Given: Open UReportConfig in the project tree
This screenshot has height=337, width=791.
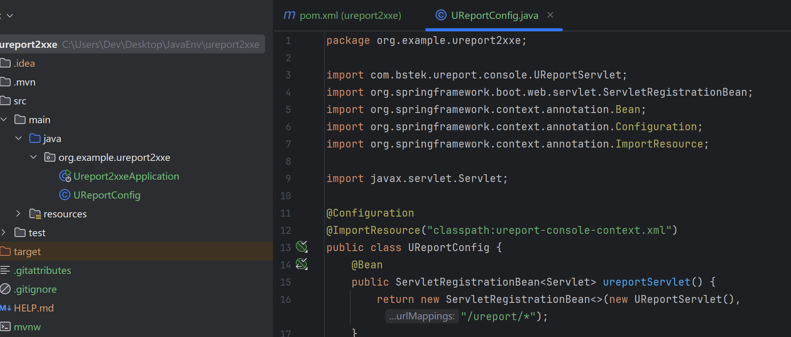Looking at the screenshot, I should pos(107,195).
